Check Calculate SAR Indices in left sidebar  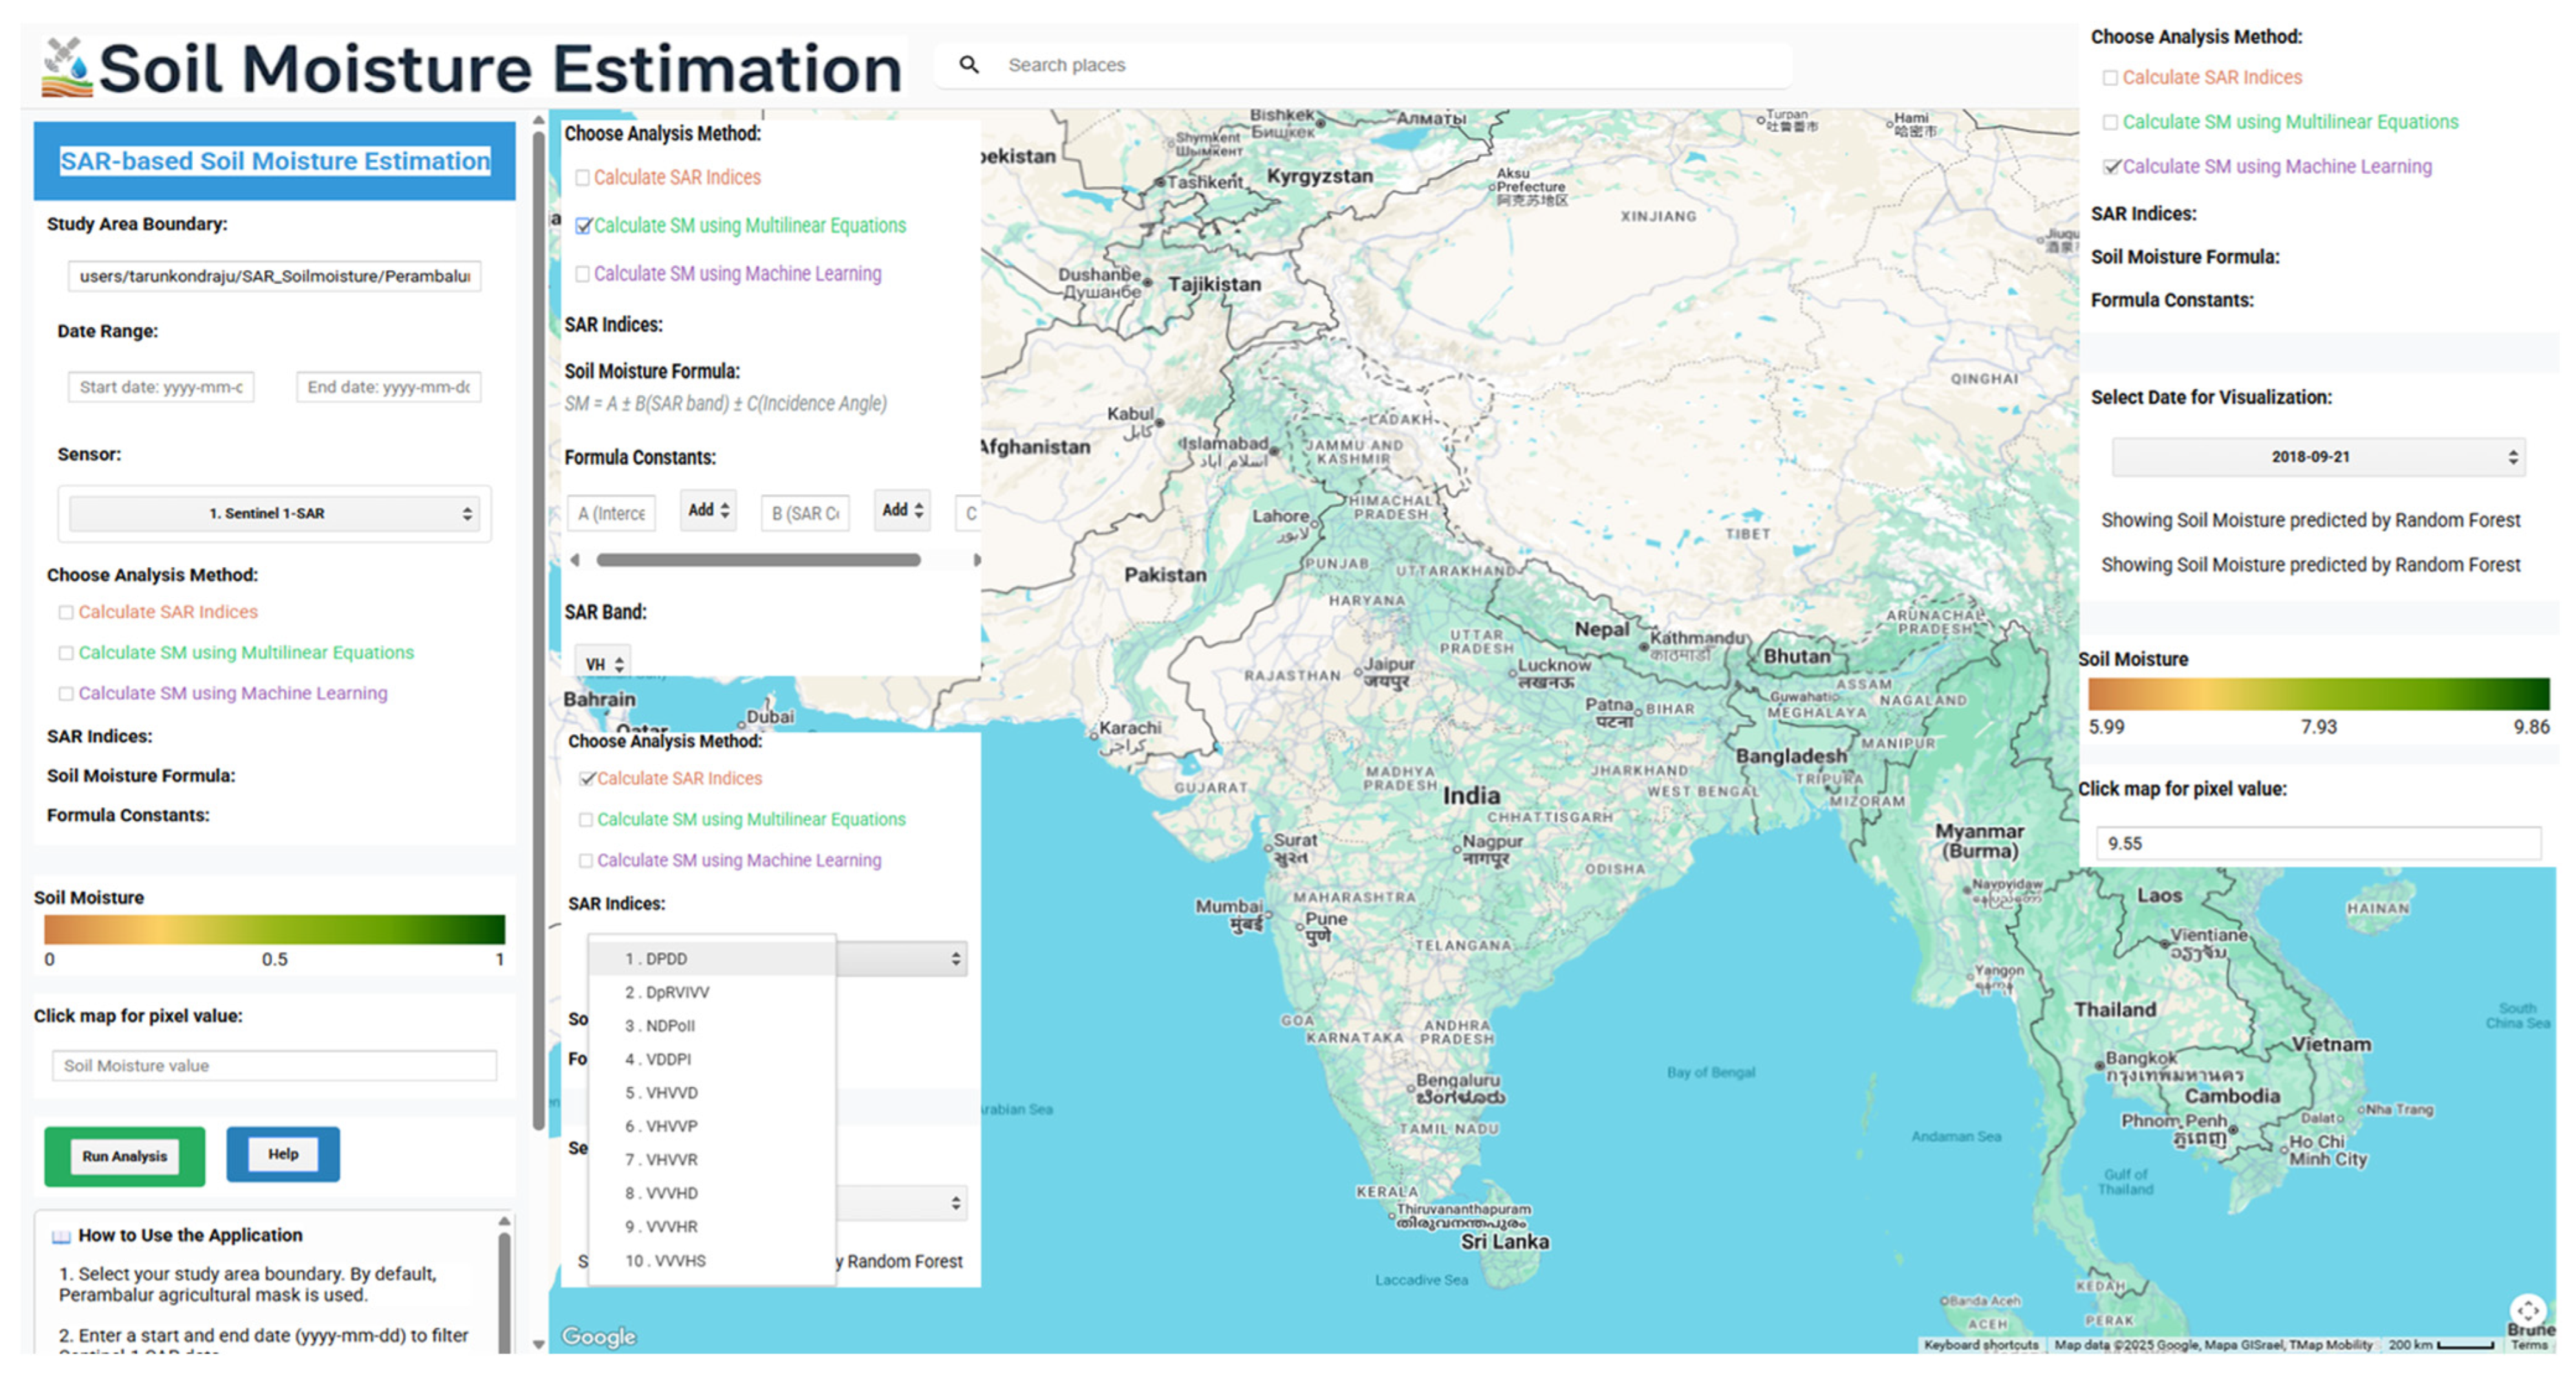(x=66, y=613)
